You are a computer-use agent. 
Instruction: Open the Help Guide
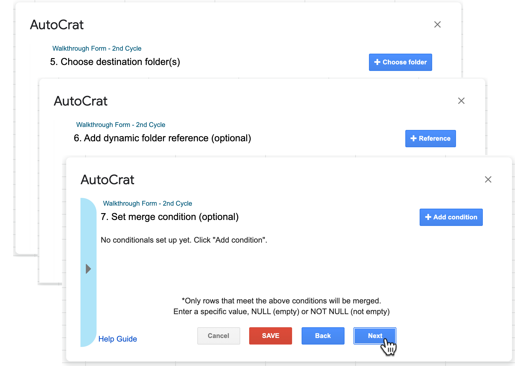117,339
